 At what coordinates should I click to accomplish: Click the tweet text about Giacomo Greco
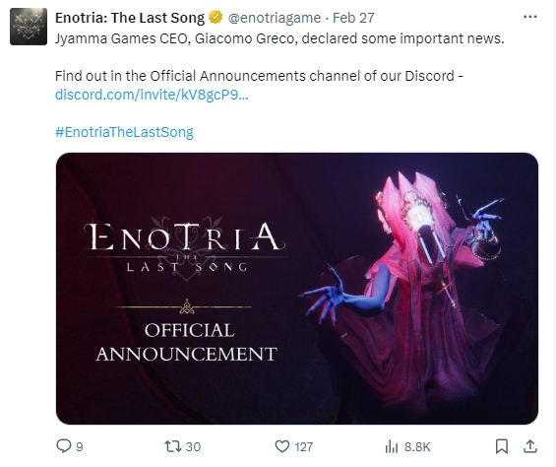[279, 38]
